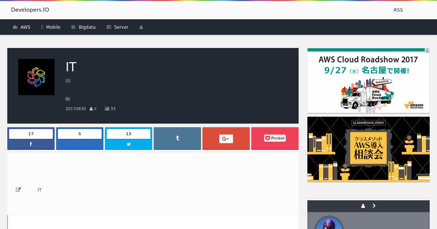Image resolution: width=437 pixels, height=229 pixels.
Task: Share the article on Google Plus
Action: 226,138
